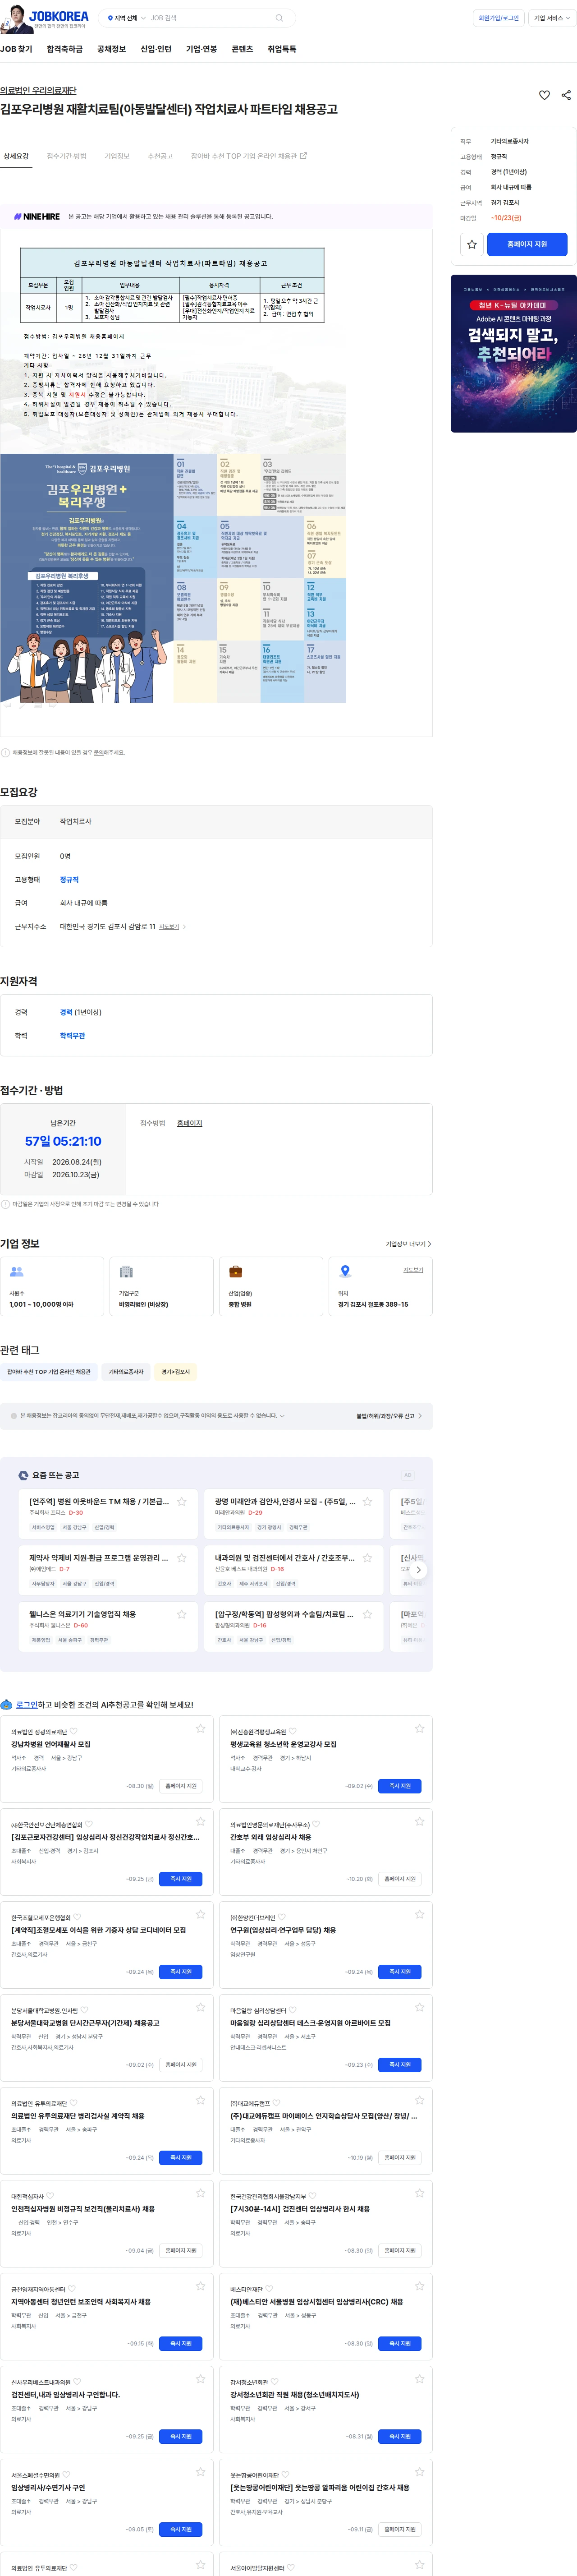This screenshot has height=2576, width=577.
Task: Open the 지도보기 link in 위치 card
Action: coord(413,1270)
